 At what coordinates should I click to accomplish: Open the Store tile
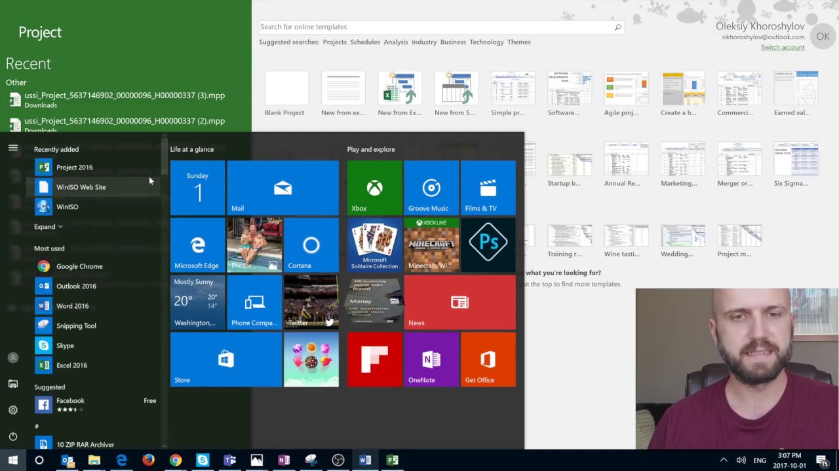click(225, 360)
